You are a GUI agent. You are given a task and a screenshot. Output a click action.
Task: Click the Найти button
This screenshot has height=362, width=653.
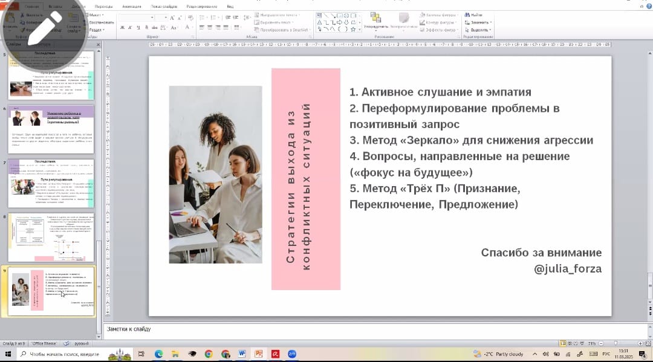(x=476, y=15)
